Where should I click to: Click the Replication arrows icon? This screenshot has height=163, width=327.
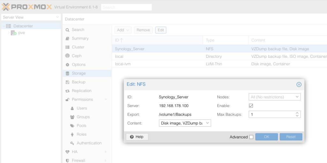(67, 91)
